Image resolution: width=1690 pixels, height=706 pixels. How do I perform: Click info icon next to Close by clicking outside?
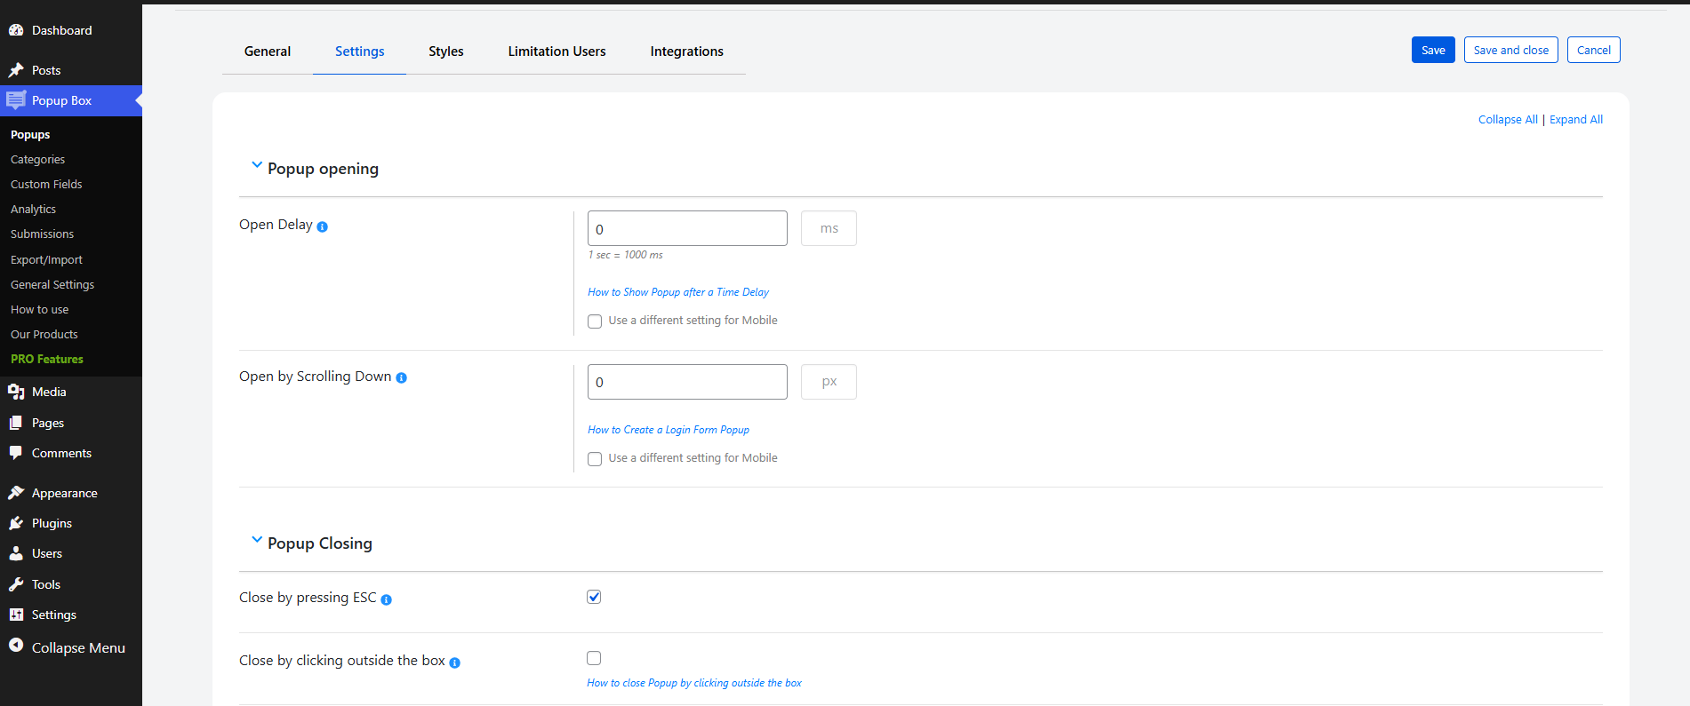(x=454, y=663)
